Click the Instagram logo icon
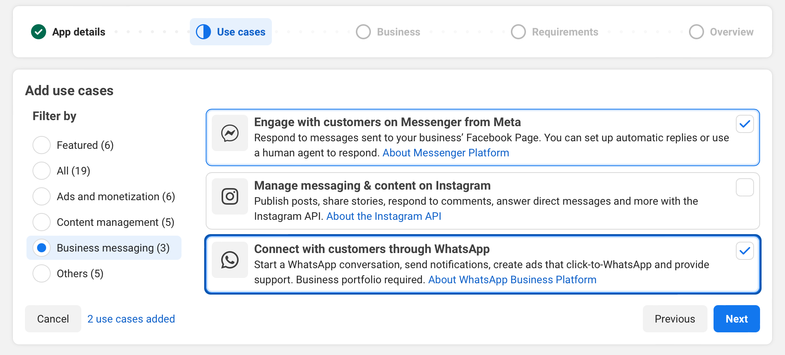Image resolution: width=785 pixels, height=355 pixels. click(x=230, y=196)
